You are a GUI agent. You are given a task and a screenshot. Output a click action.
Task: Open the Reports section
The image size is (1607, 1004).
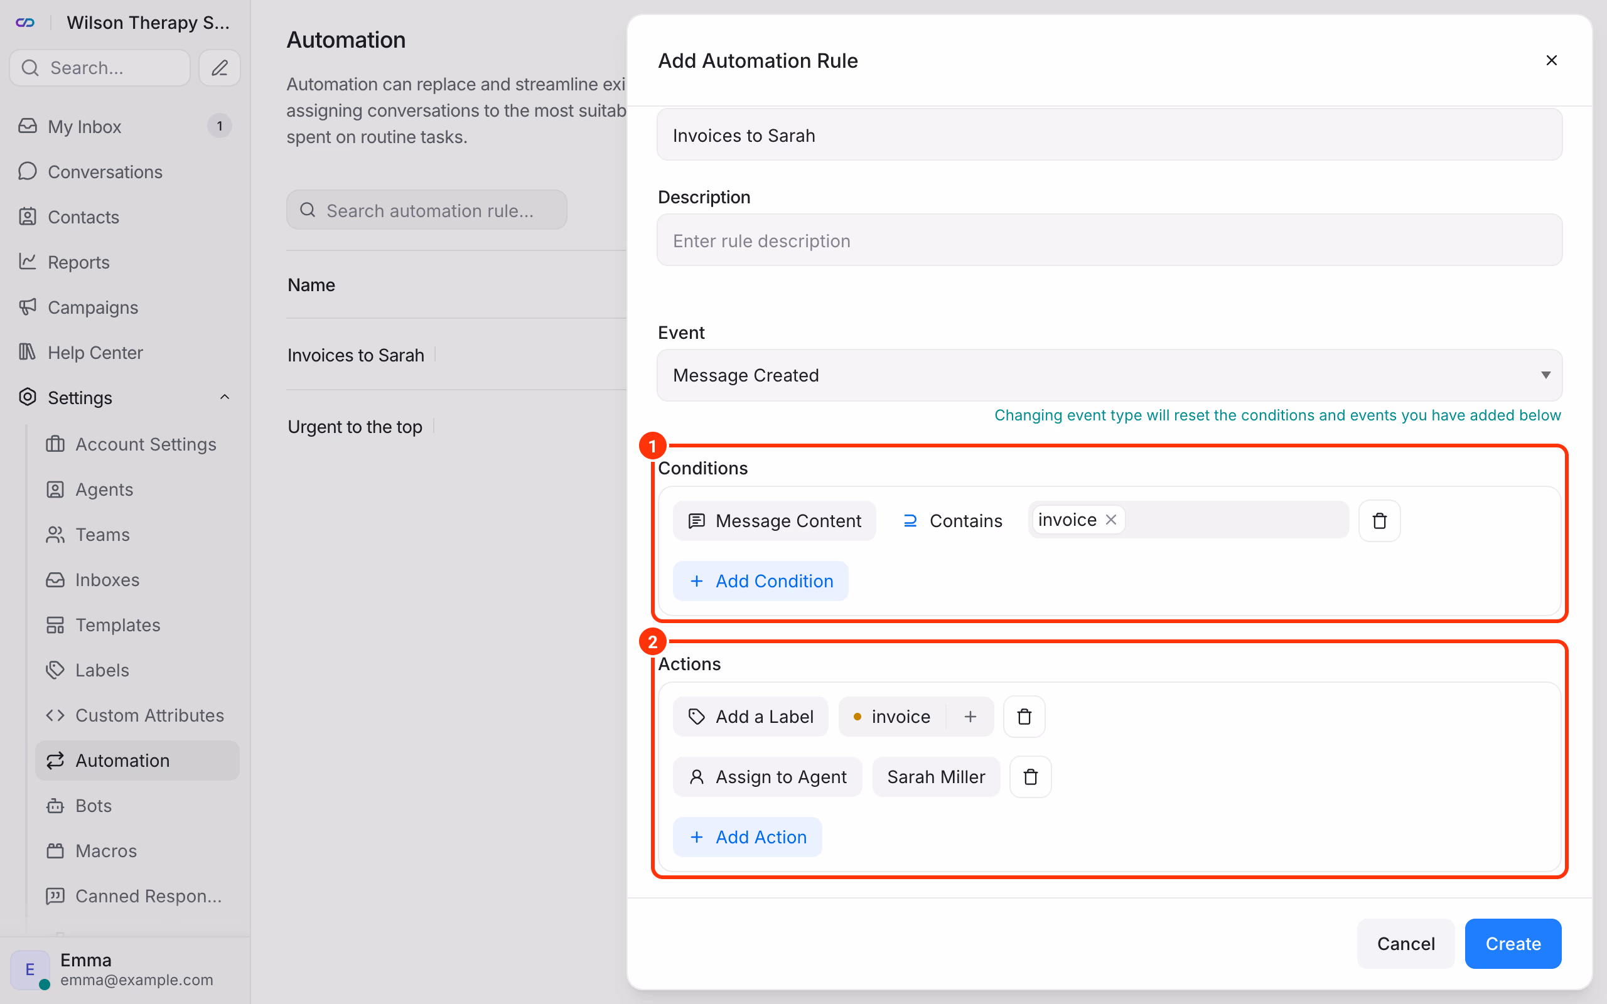[x=125, y=262]
